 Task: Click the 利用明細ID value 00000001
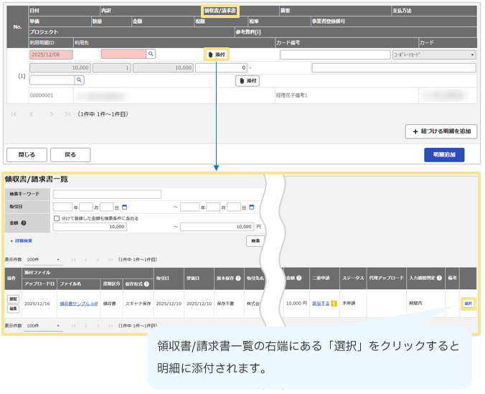click(42, 95)
